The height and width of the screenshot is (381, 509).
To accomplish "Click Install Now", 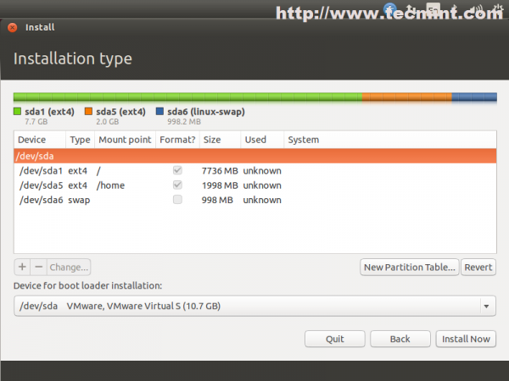I will (466, 339).
